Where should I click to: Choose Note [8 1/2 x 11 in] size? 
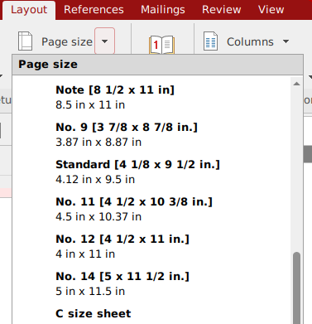point(151,97)
